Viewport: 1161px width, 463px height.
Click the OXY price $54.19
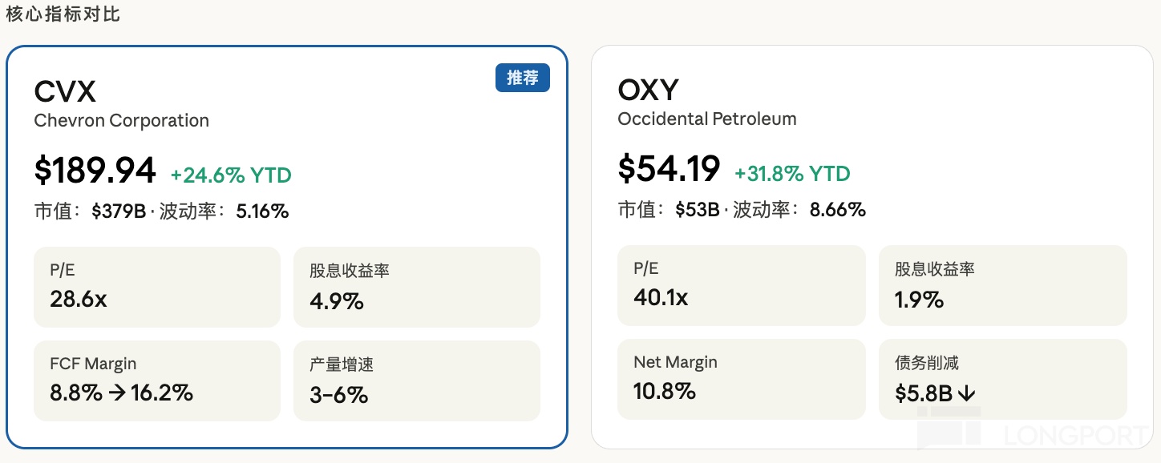pyautogui.click(x=669, y=169)
